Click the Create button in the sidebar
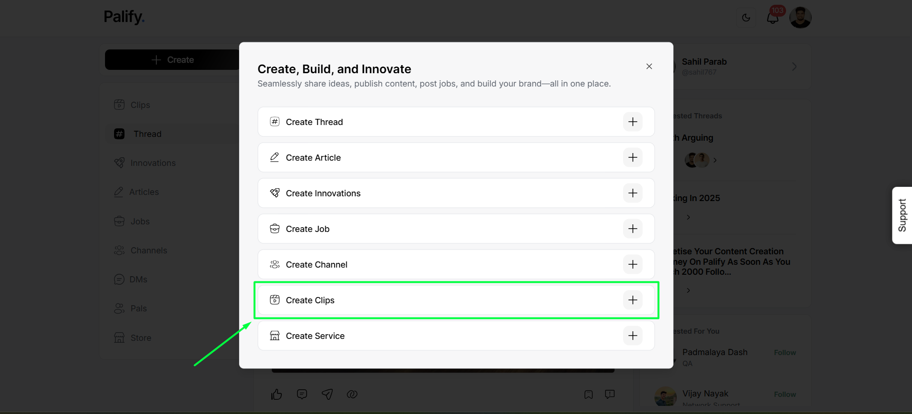Screen dimensions: 912x414 coord(173,60)
